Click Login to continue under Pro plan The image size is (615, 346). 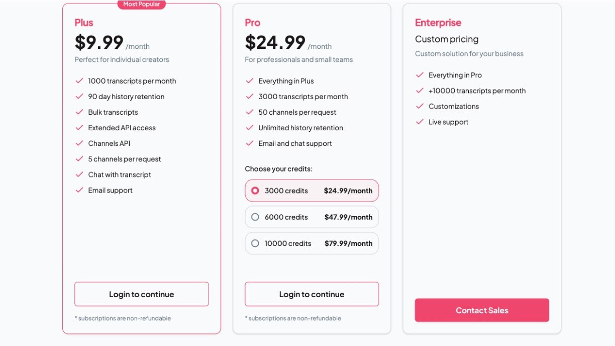pyautogui.click(x=312, y=294)
